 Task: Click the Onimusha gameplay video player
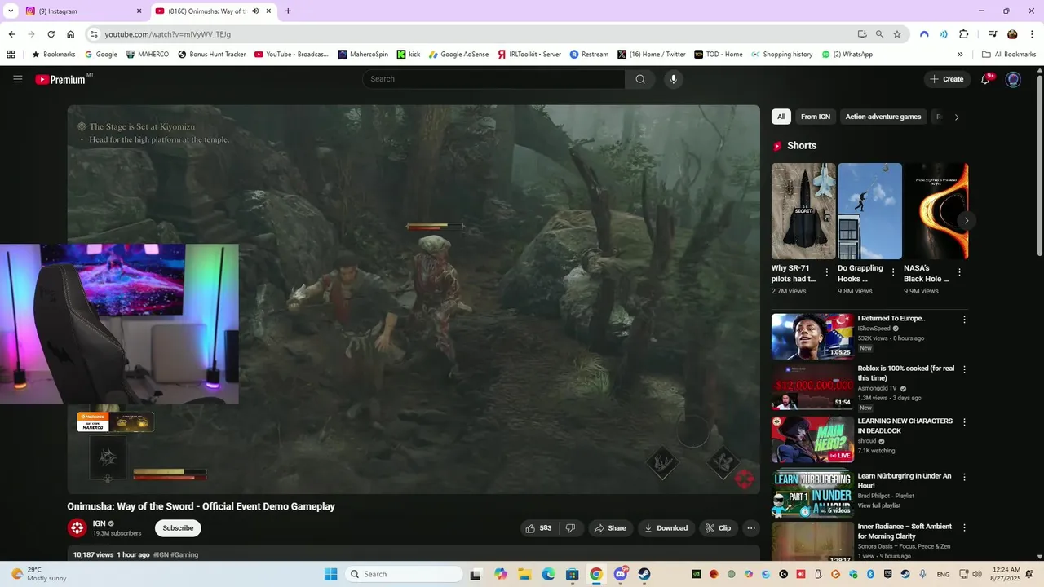414,299
